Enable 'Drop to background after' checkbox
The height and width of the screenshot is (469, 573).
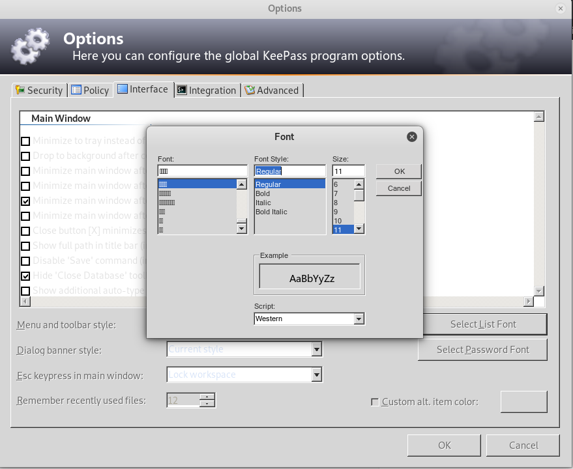click(x=25, y=156)
